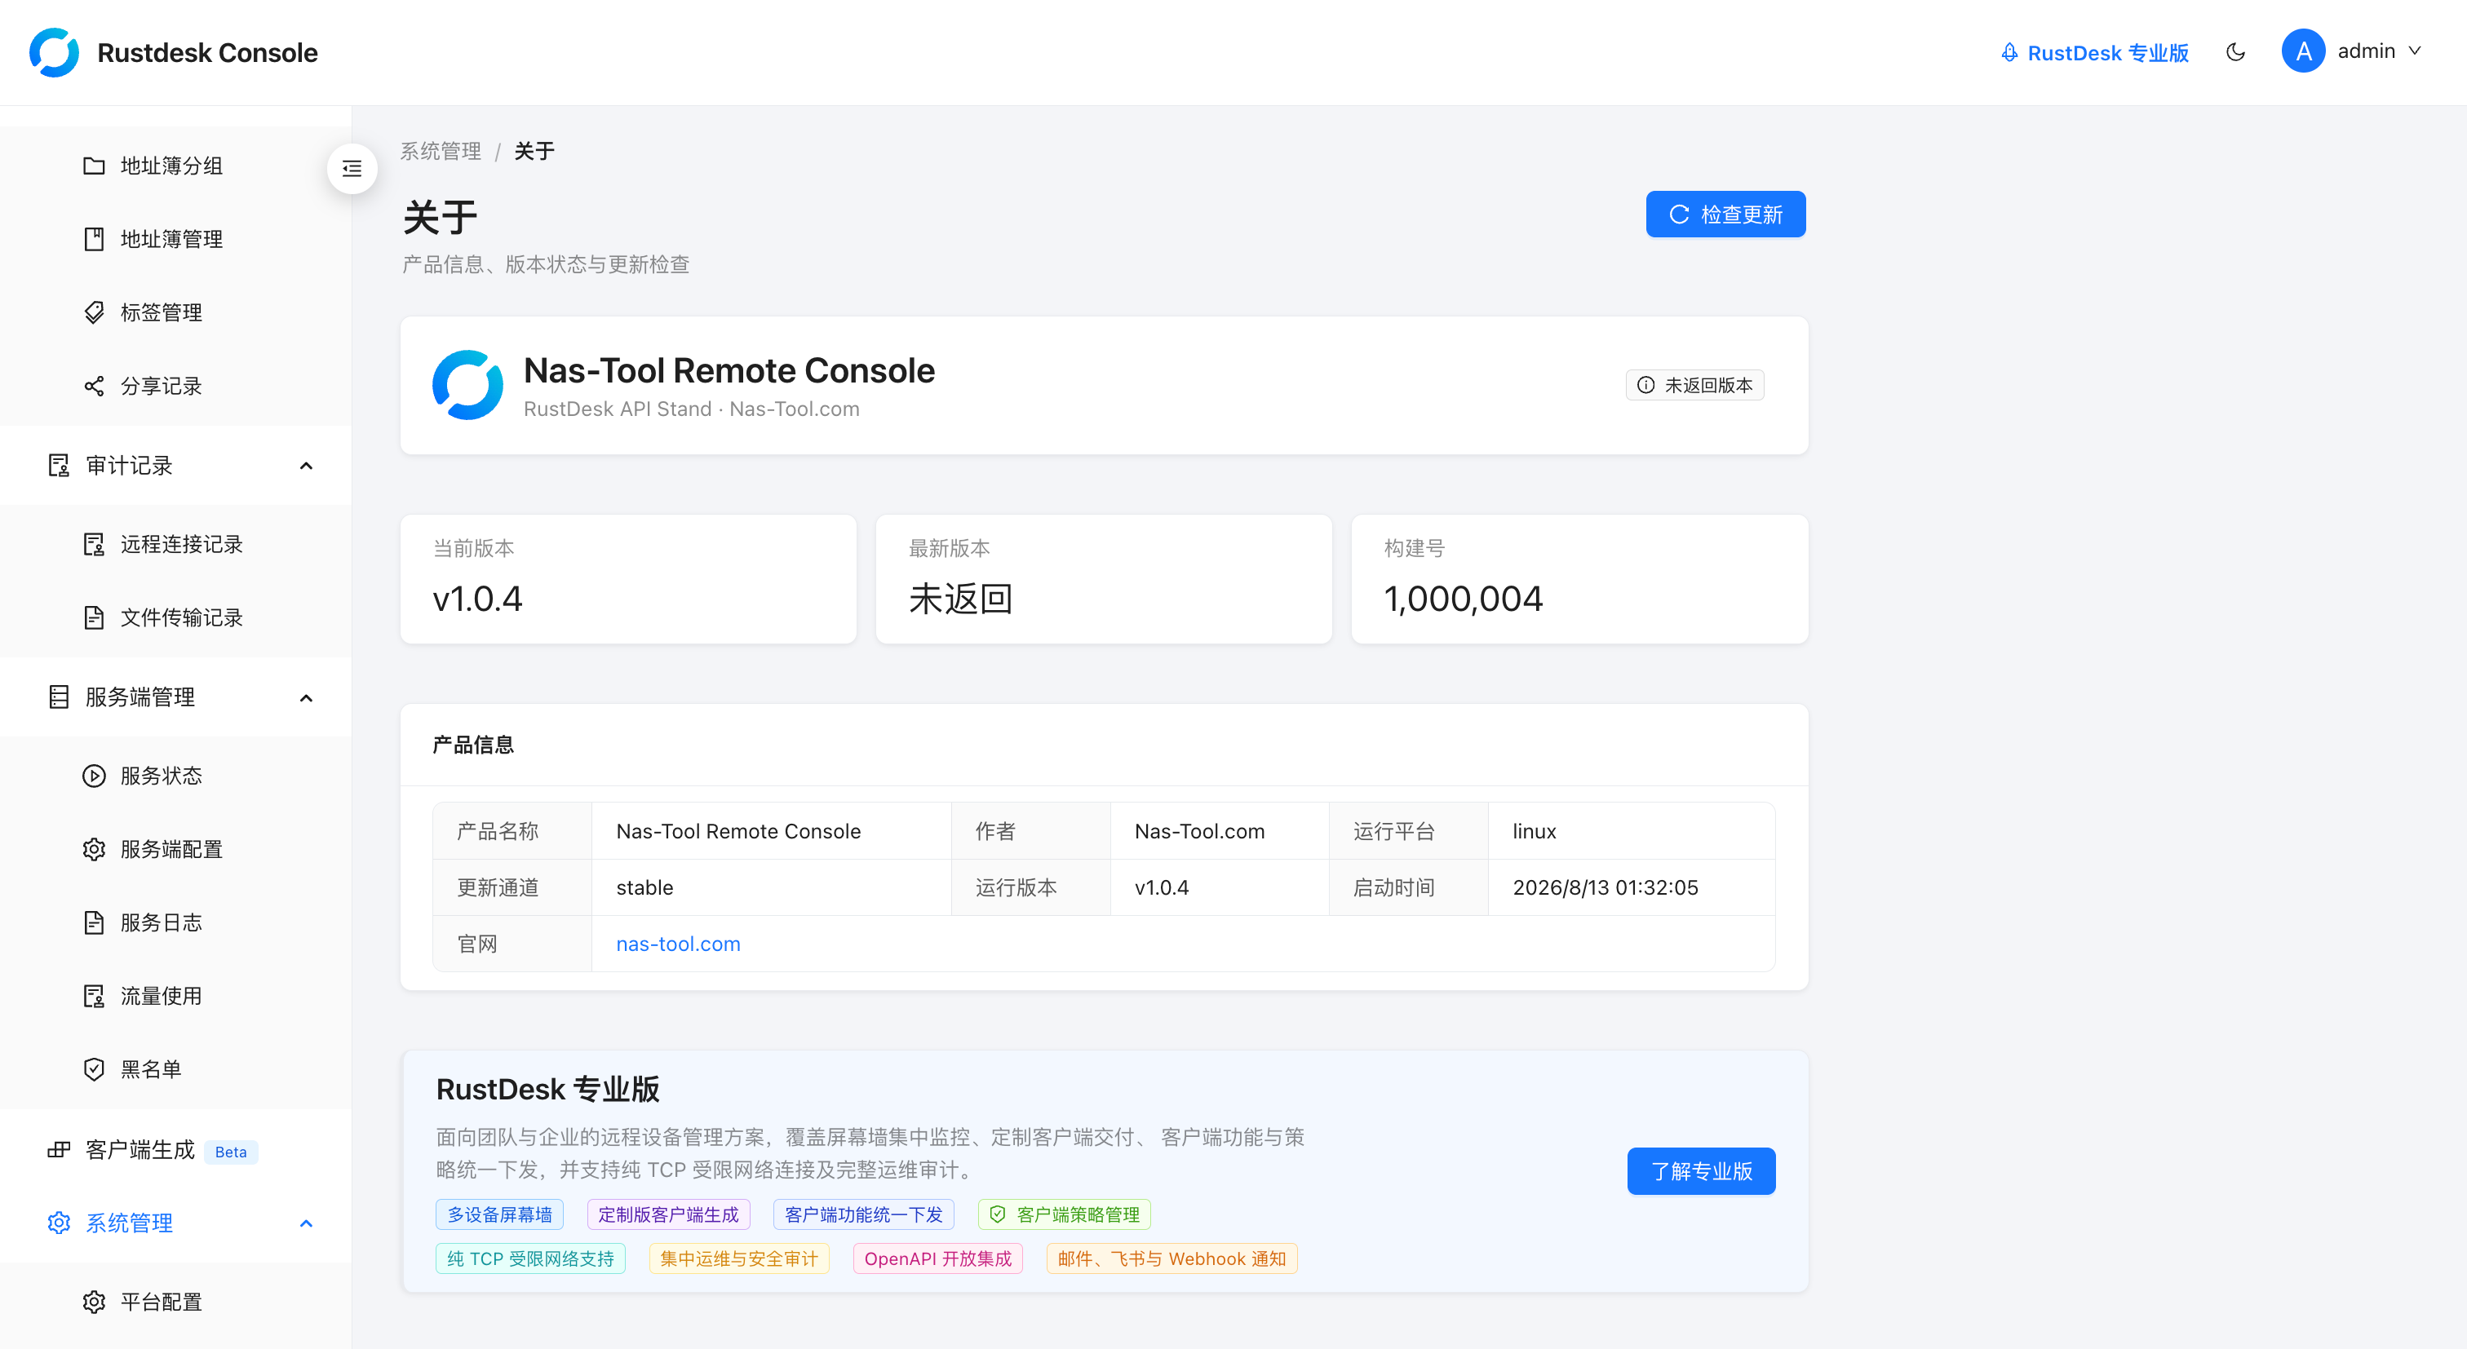Image resolution: width=2467 pixels, height=1349 pixels.
Task: Click the 运行平台 value linux
Action: 1535,831
